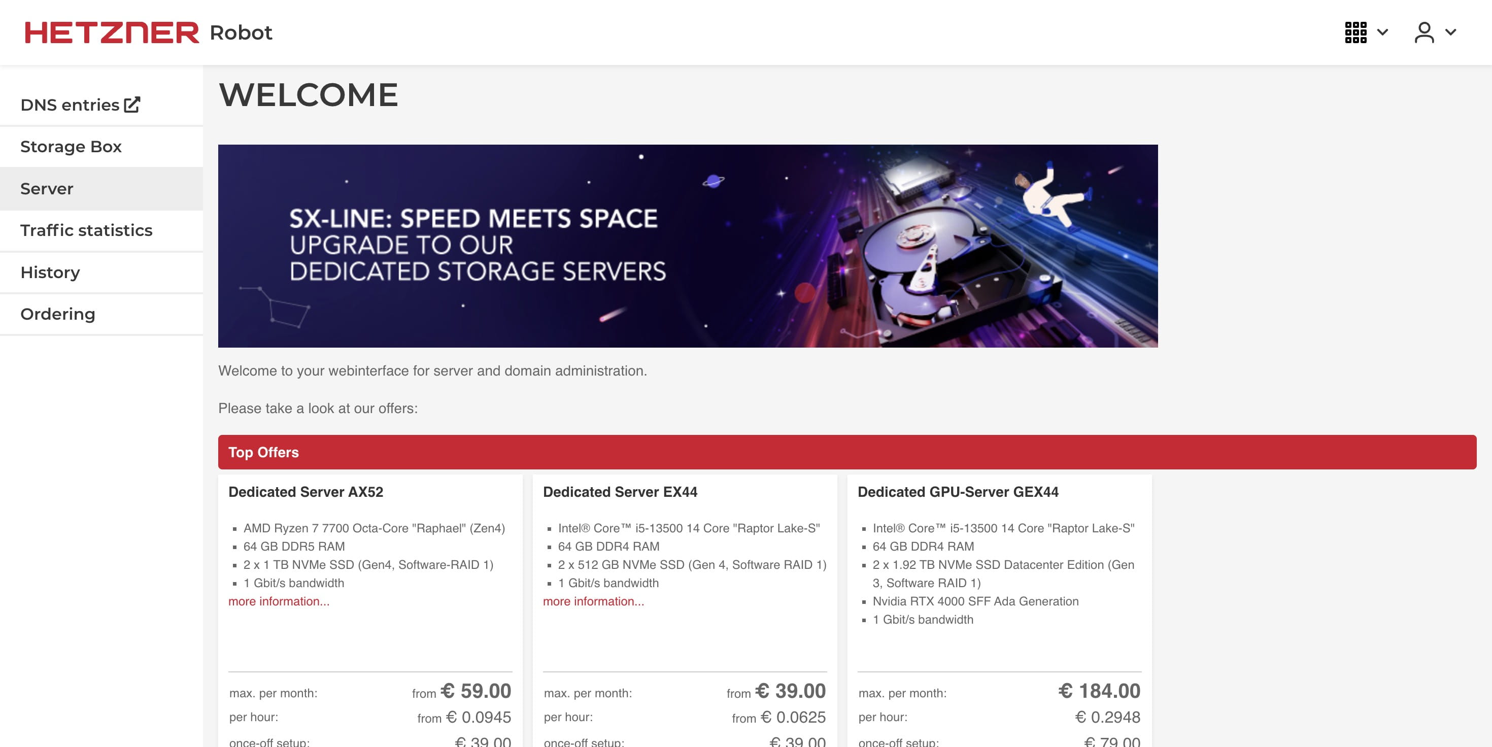Viewport: 1492px width, 747px height.
Task: Open Storage Box in sidebar
Action: pyautogui.click(x=101, y=147)
